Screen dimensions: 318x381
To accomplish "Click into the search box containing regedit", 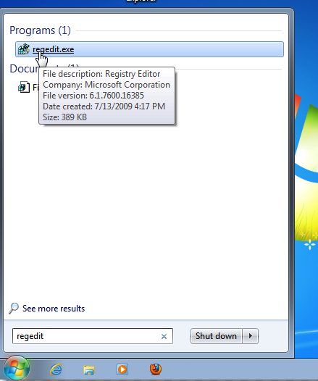I will (x=86, y=336).
